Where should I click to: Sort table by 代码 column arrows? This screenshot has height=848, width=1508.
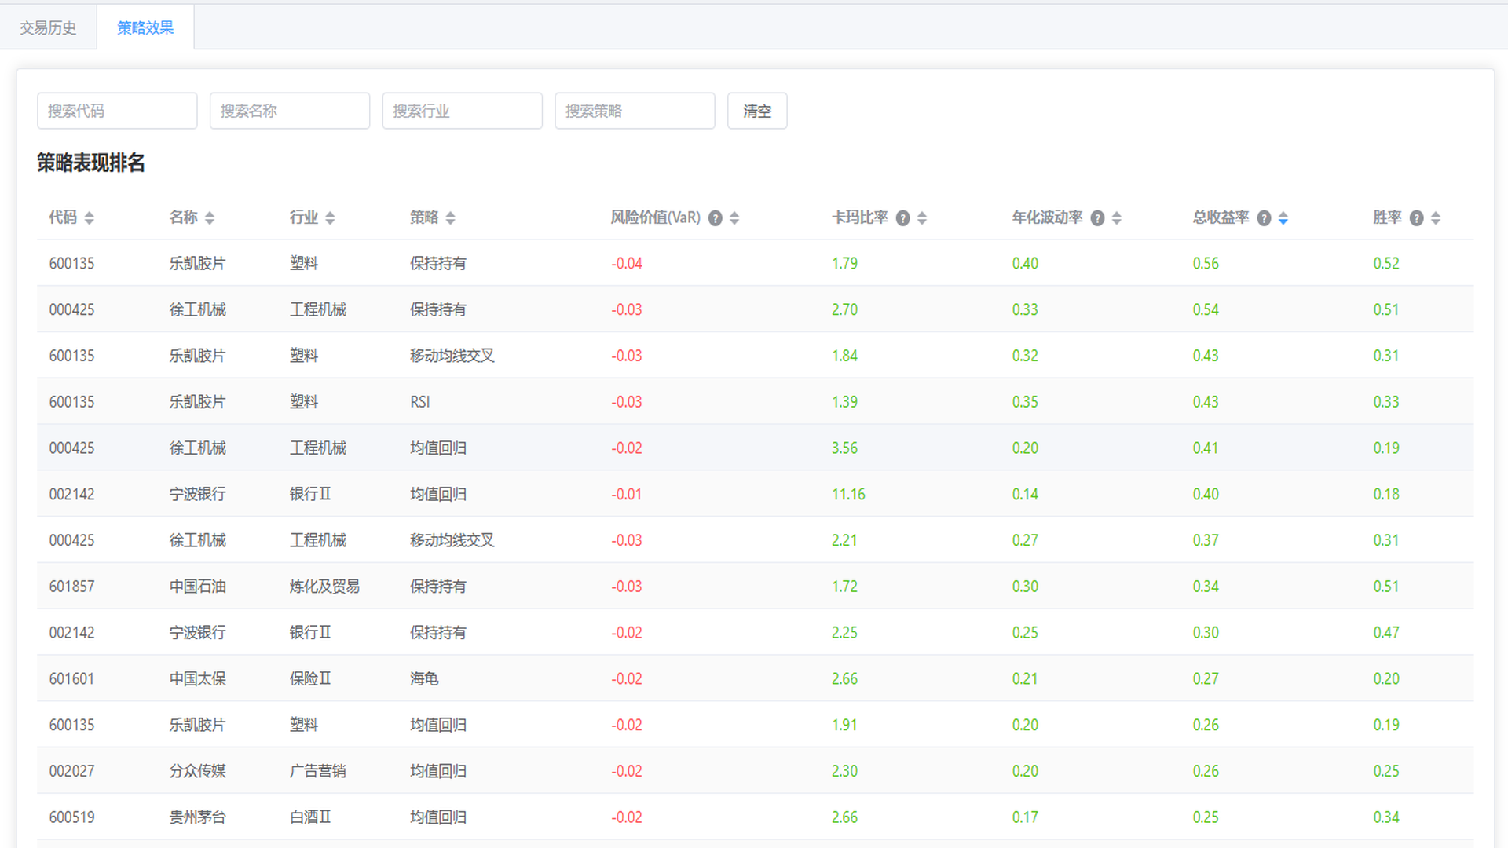tap(89, 218)
